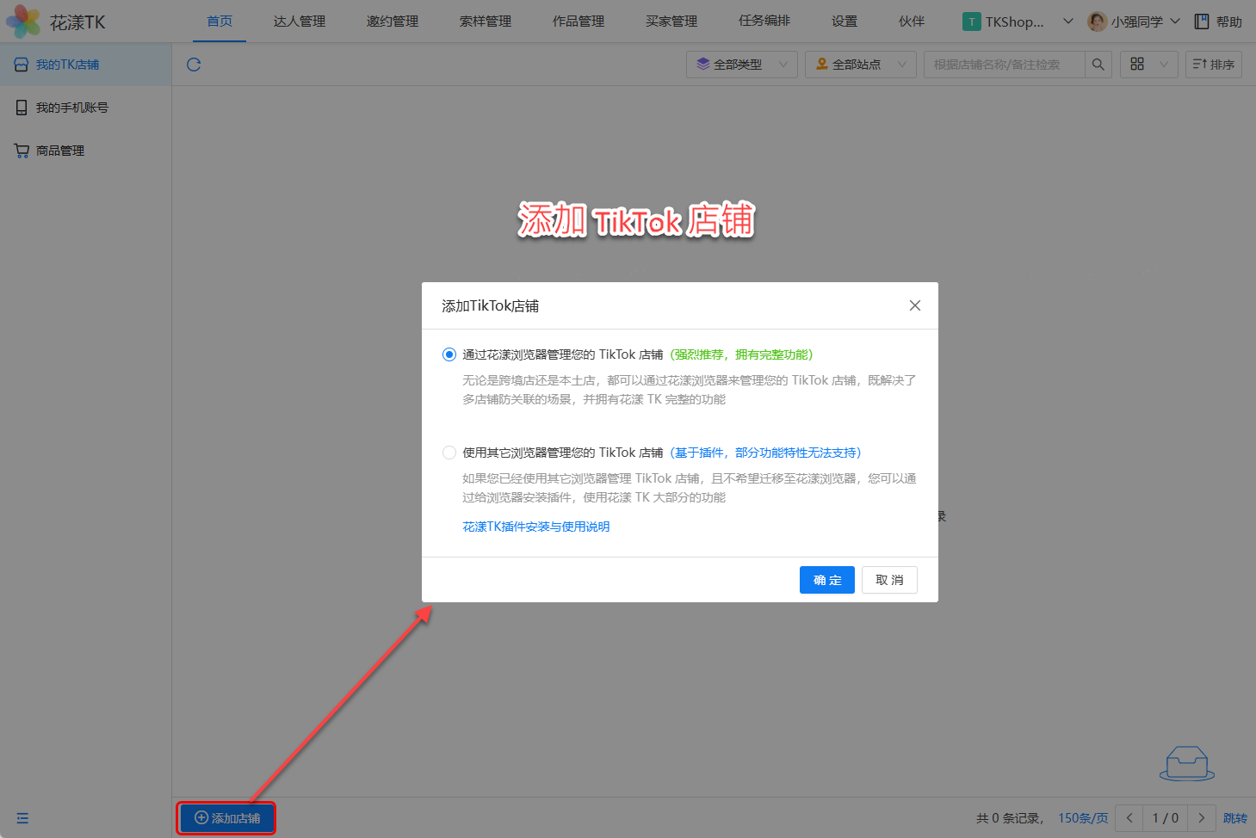Click the 取消 cancel button
The height and width of the screenshot is (838, 1256).
889,580
